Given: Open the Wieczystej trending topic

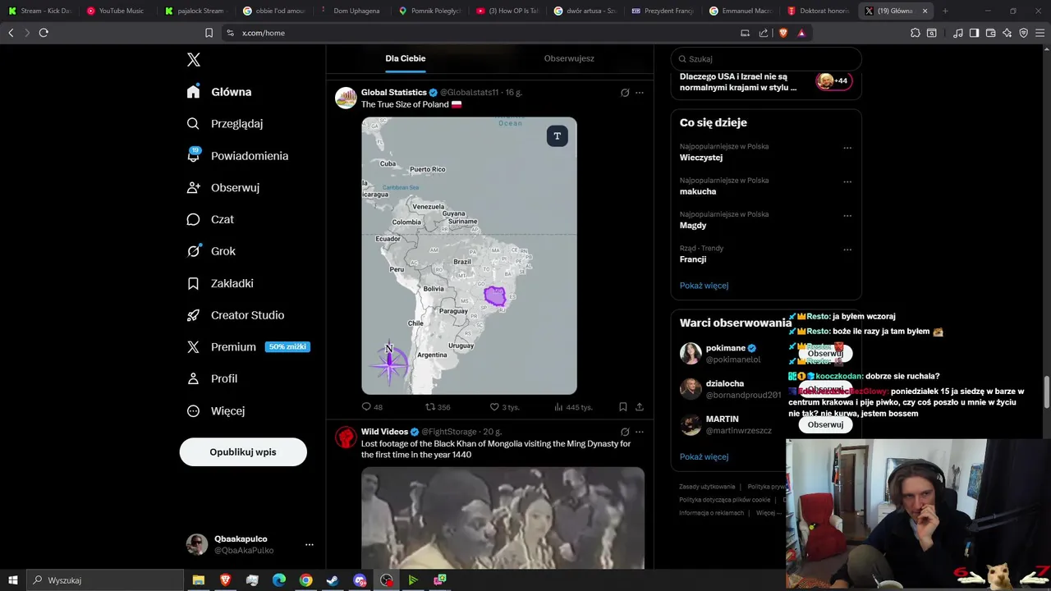Looking at the screenshot, I should (701, 158).
